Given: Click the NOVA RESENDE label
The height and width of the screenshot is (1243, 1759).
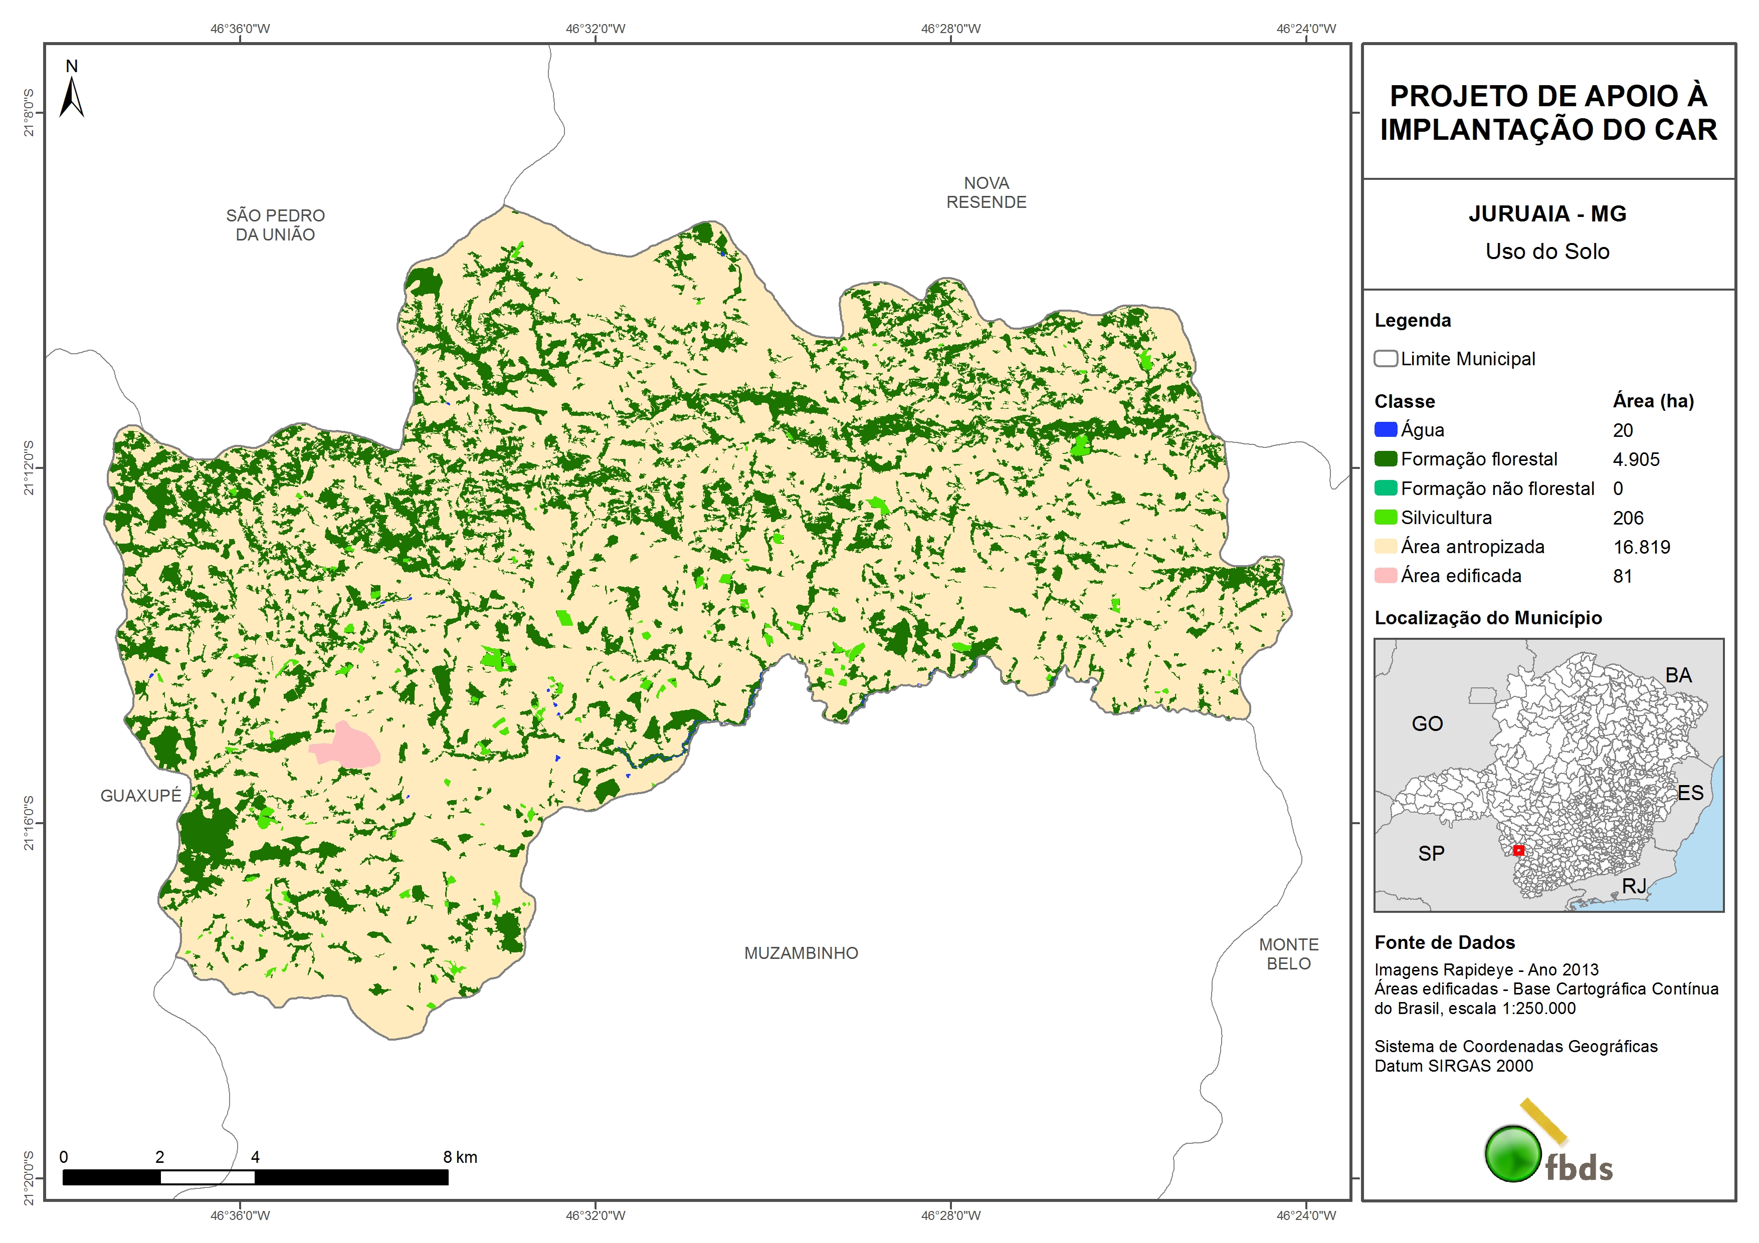Looking at the screenshot, I should coord(986,192).
